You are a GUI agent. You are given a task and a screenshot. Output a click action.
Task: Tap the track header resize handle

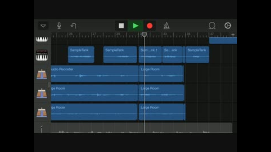pyautogui.click(x=49, y=85)
